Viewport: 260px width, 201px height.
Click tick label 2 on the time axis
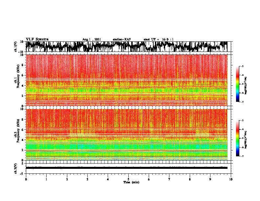[x=67, y=179]
